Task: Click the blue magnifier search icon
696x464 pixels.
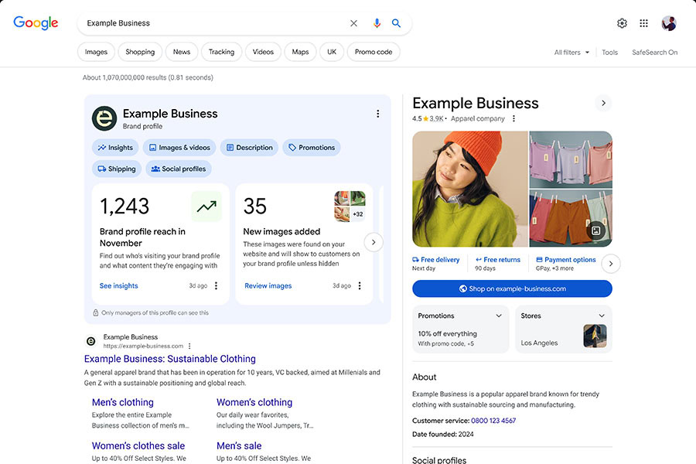Action: point(396,23)
